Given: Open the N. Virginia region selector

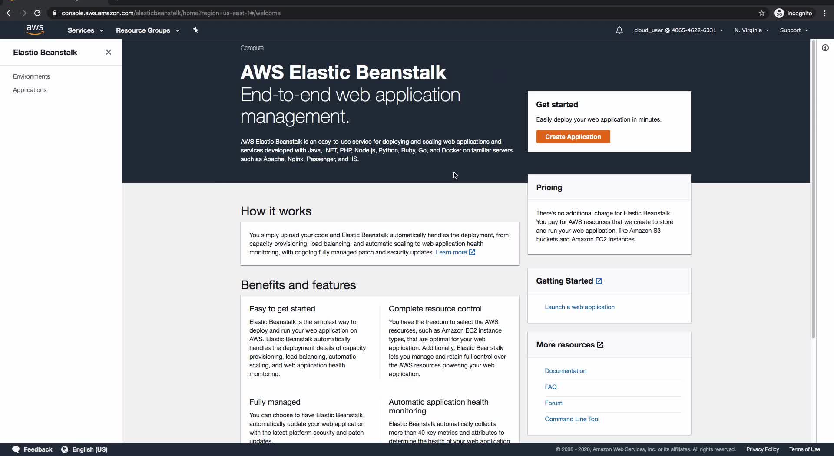Looking at the screenshot, I should [751, 30].
